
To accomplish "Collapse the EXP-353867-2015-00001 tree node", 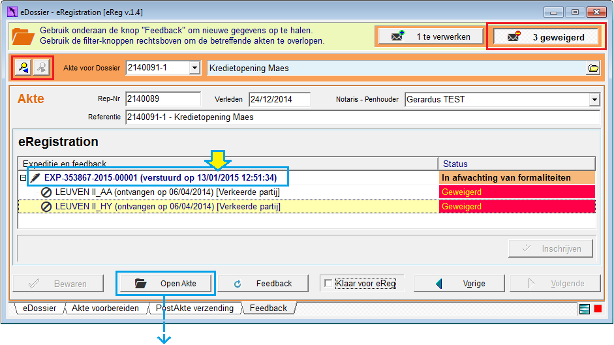I will coord(23,178).
